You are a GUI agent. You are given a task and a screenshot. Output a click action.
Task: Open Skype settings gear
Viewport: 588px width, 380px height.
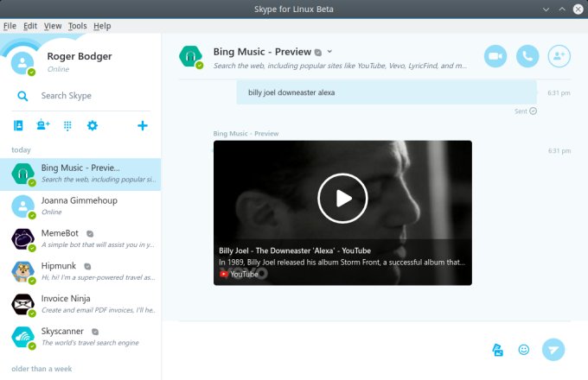click(x=93, y=125)
